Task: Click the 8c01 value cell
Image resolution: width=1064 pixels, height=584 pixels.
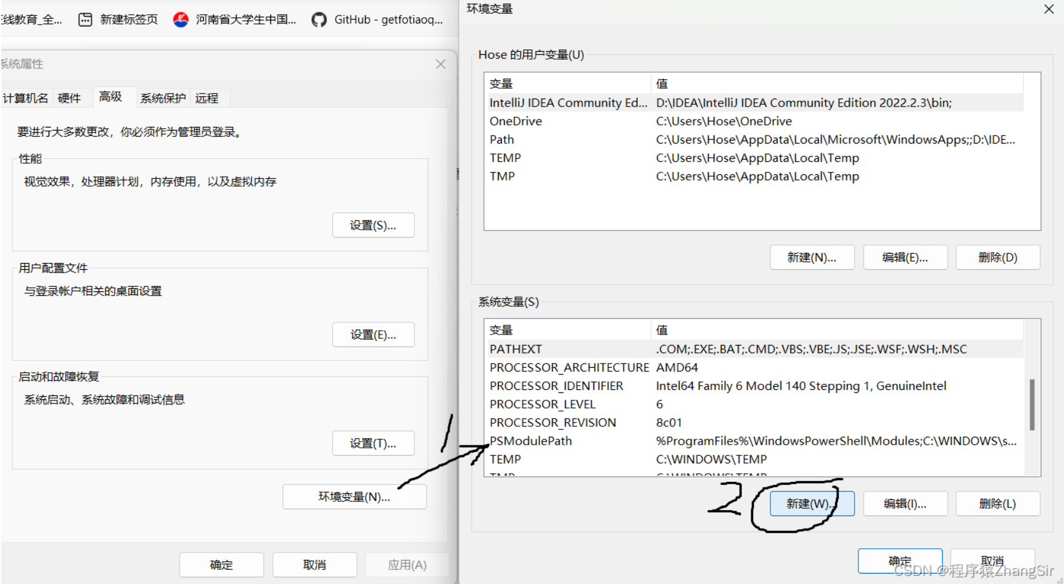Action: click(669, 423)
